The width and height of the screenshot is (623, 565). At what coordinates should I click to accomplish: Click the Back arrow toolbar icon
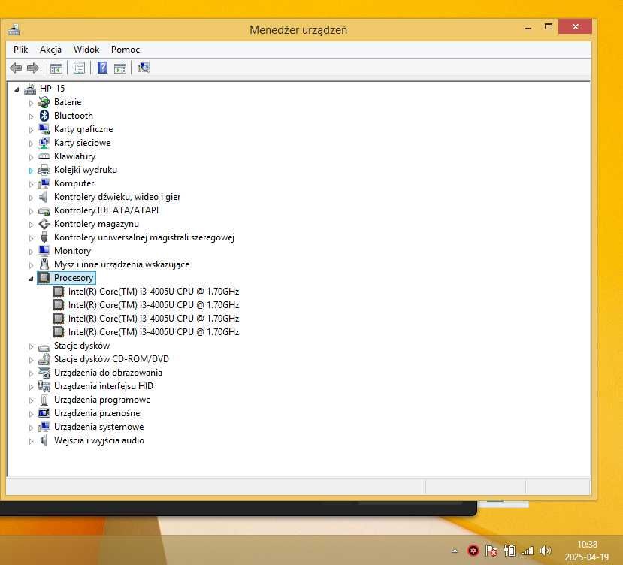point(16,68)
